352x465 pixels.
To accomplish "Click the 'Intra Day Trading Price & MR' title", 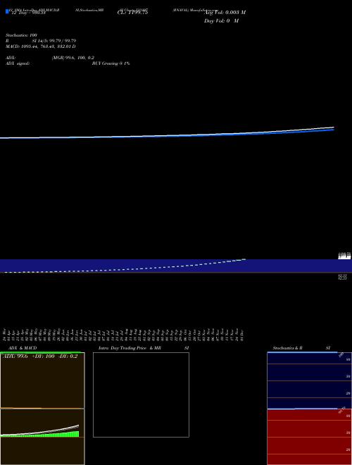I will click(130, 348).
